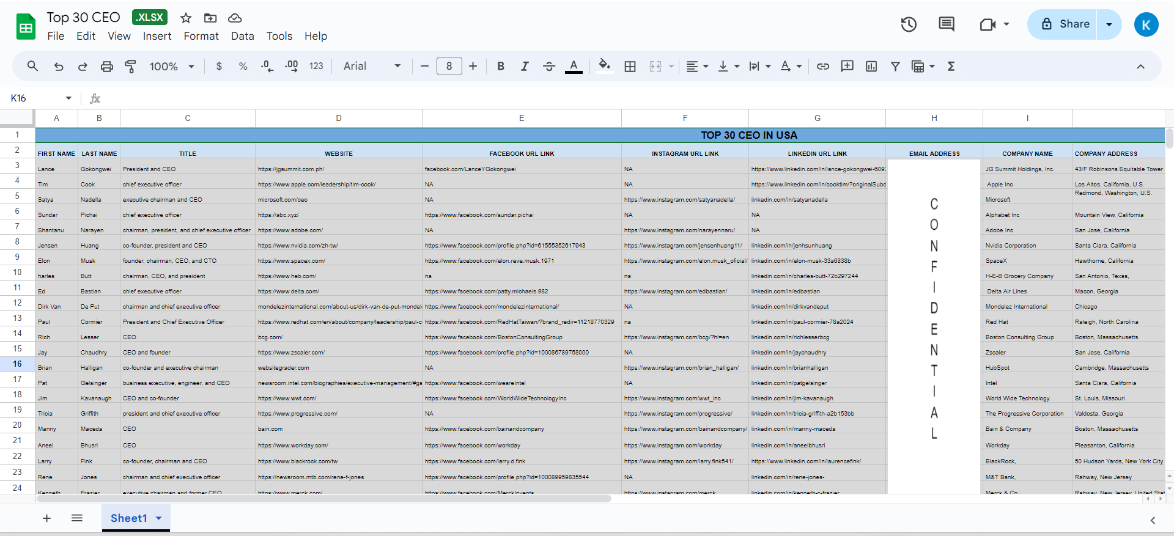Screen dimensions: 1174x536
Task: Show side panel with left chevron
Action: point(1153,520)
